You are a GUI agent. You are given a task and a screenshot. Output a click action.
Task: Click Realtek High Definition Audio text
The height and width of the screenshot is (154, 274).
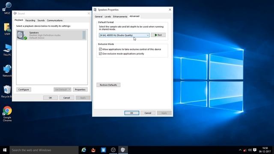coord(45,35)
